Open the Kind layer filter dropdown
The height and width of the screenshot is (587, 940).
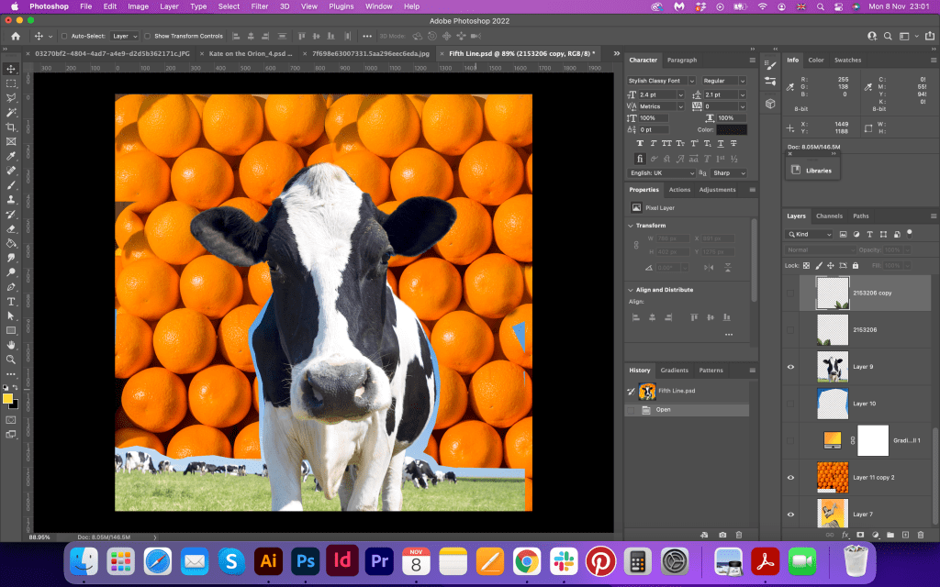click(809, 234)
